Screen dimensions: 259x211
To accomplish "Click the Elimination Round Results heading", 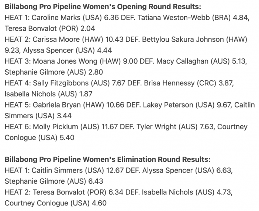I will pos(107,159).
